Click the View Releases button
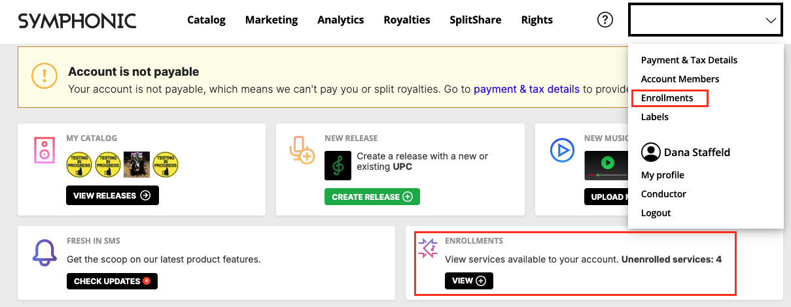Viewport: 791px width, 307px height. pyautogui.click(x=113, y=195)
